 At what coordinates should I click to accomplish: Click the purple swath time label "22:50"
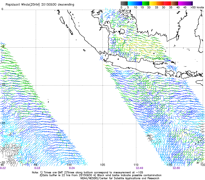point(176,168)
